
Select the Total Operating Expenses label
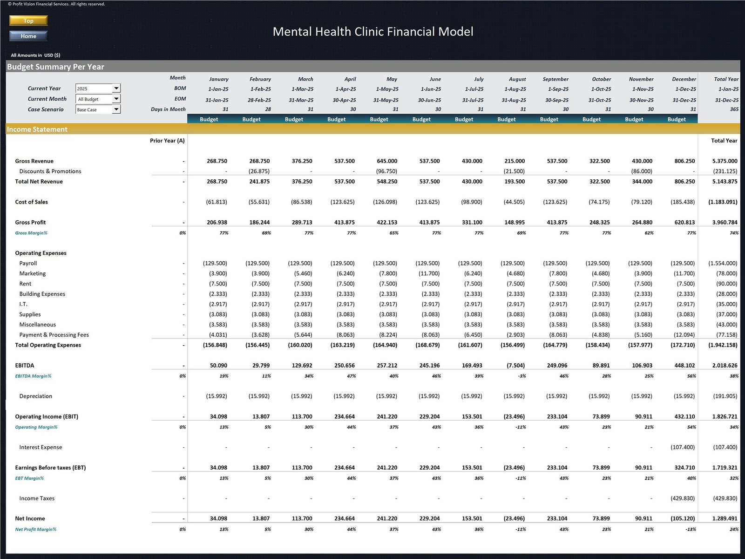point(48,345)
